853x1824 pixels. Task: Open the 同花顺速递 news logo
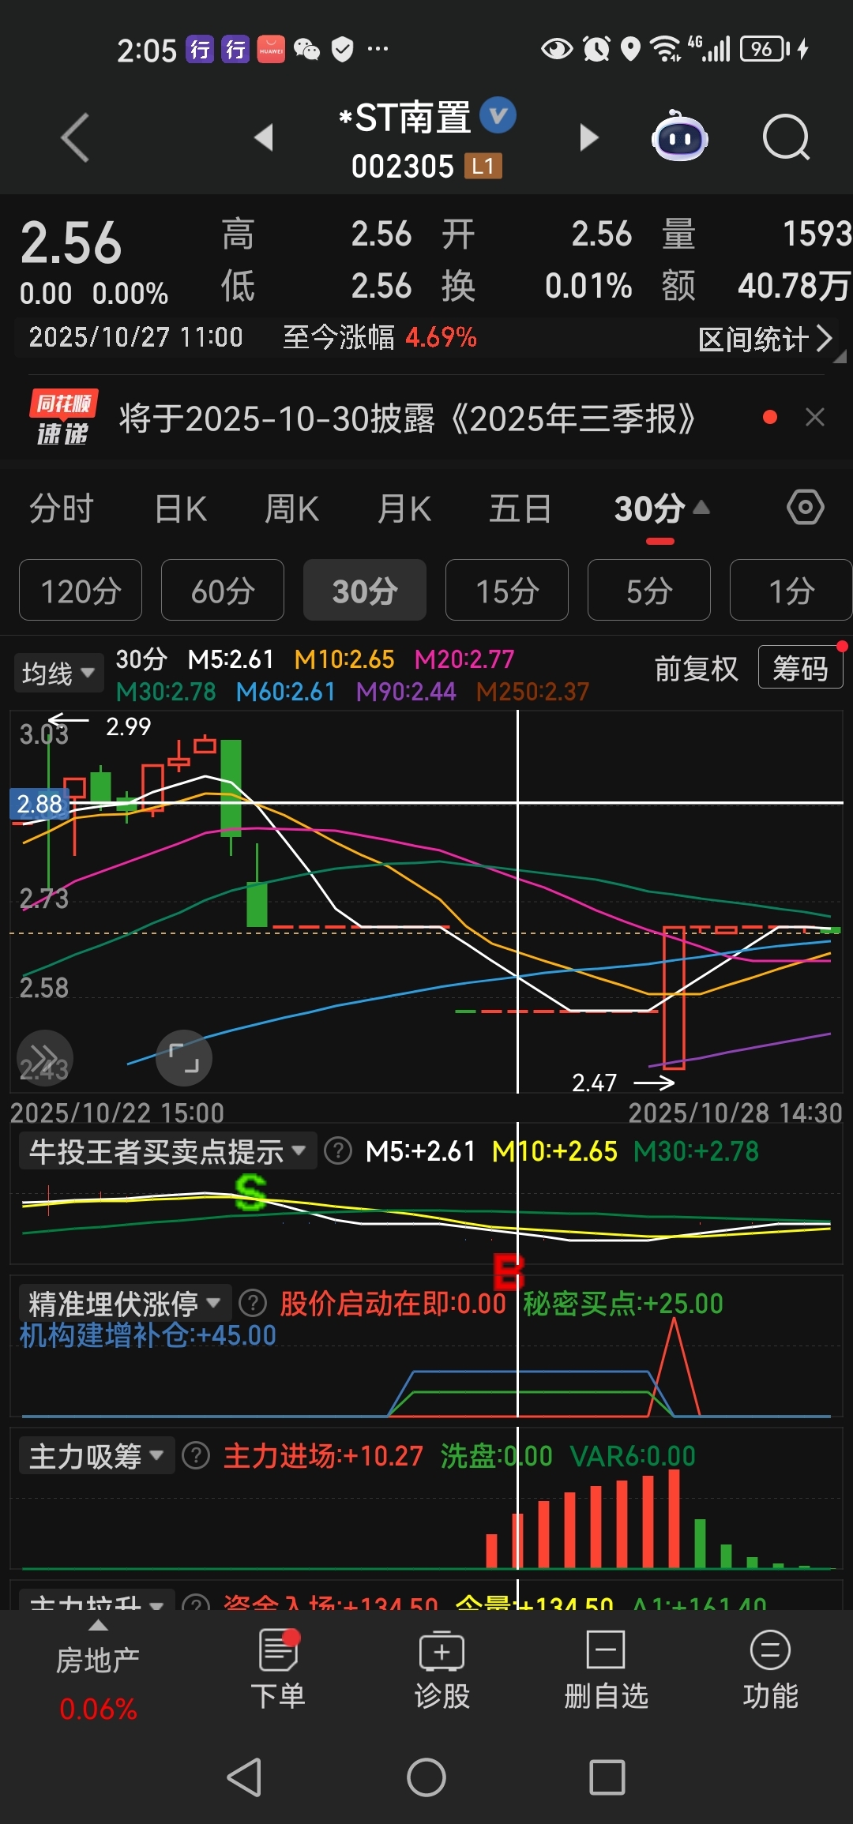tap(63, 417)
